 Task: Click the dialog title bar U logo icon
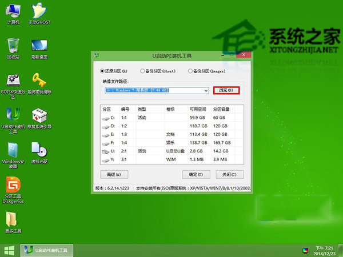[97, 55]
